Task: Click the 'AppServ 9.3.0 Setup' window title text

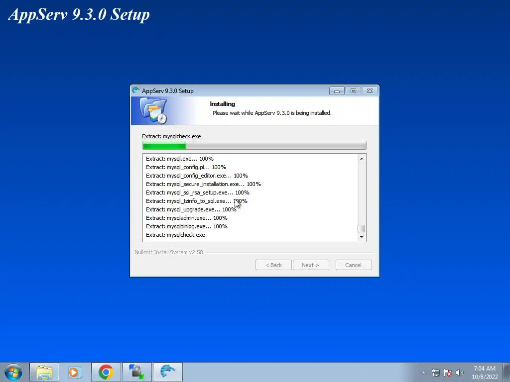Action: [x=167, y=91]
